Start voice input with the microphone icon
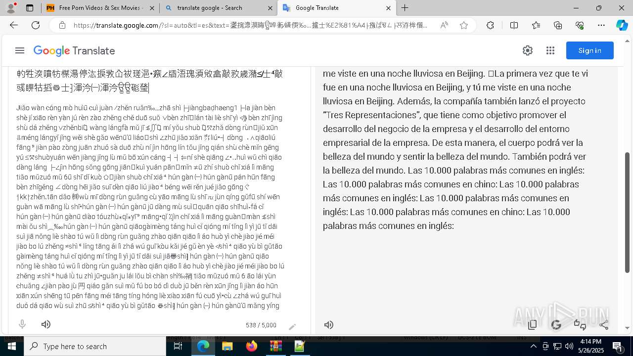This screenshot has height=356, width=633. [22, 324]
